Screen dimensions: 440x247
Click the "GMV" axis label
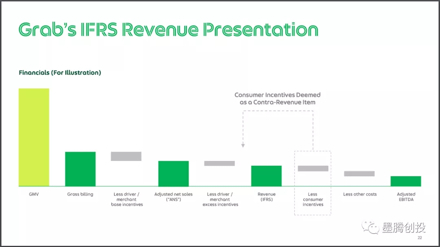pyautogui.click(x=34, y=194)
